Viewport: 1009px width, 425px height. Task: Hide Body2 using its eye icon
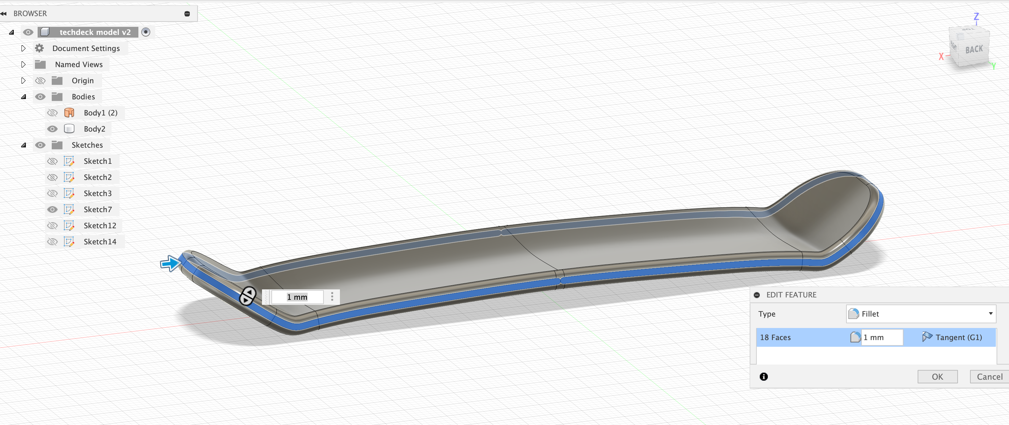(52, 129)
